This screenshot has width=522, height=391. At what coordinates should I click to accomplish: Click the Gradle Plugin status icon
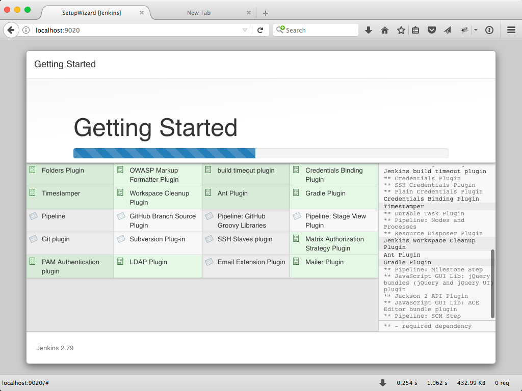pos(296,192)
